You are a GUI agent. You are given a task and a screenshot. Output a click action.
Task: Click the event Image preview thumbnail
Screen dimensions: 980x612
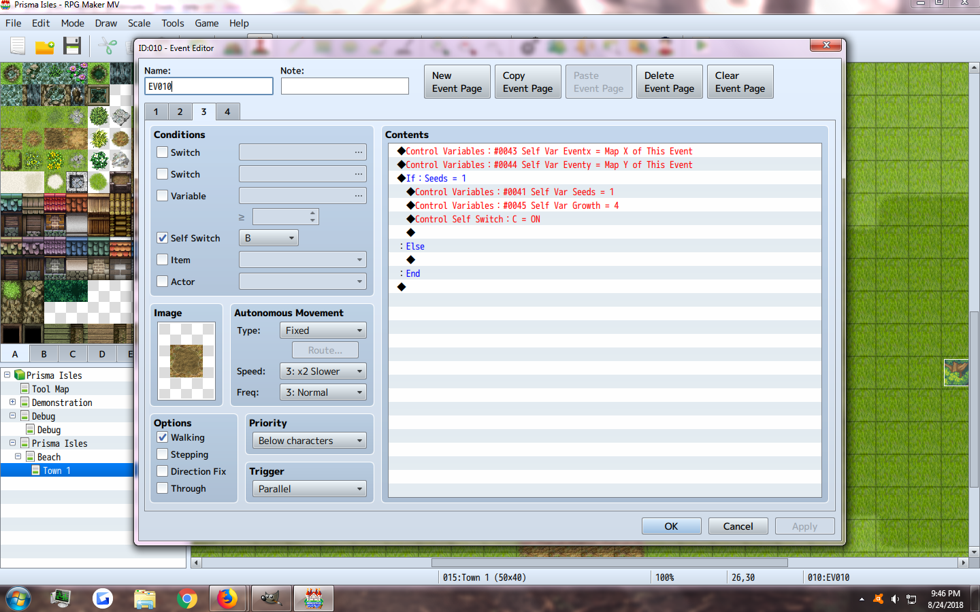[186, 361]
